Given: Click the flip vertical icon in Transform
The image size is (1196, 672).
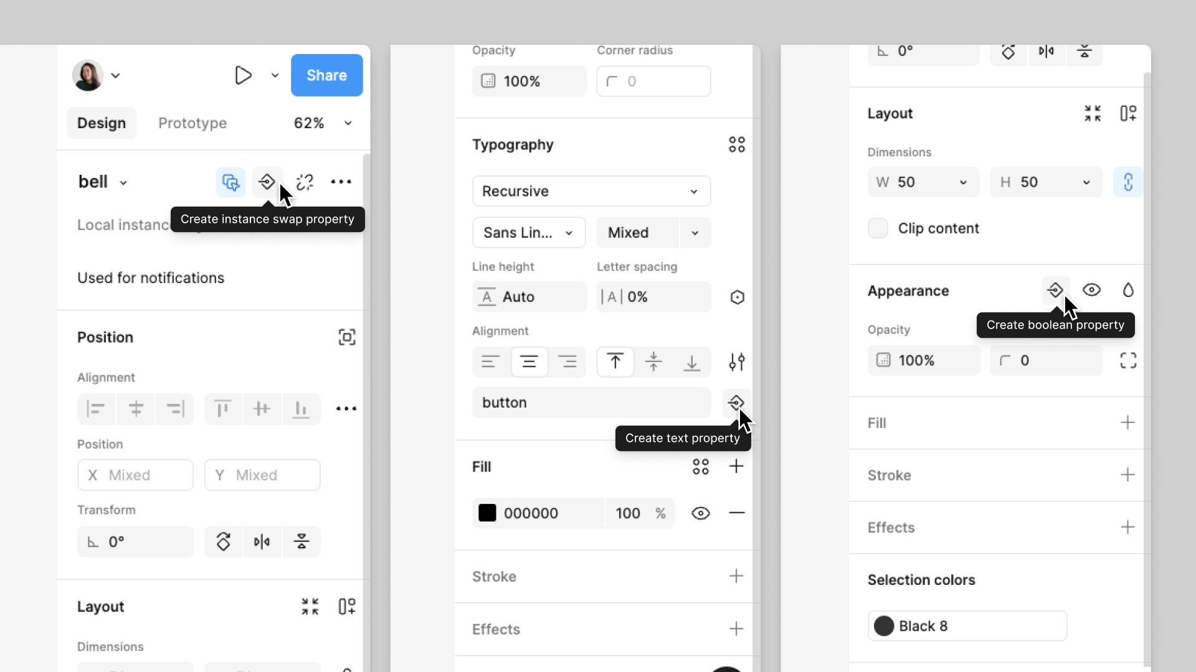Looking at the screenshot, I should click(301, 541).
